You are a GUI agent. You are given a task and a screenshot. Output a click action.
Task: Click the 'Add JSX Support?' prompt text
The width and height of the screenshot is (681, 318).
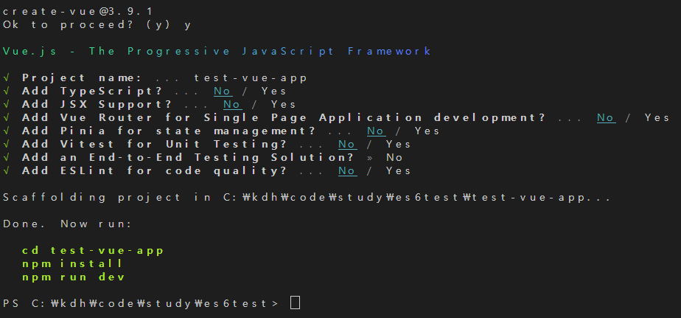97,105
